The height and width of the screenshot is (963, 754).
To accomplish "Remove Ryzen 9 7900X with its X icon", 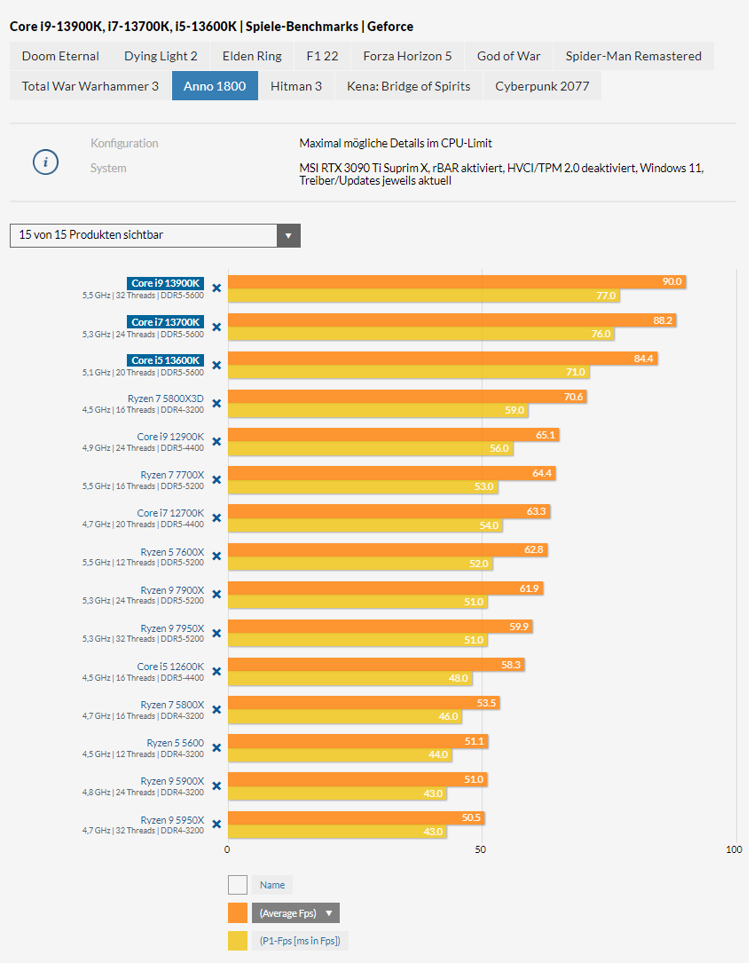I will [x=216, y=594].
